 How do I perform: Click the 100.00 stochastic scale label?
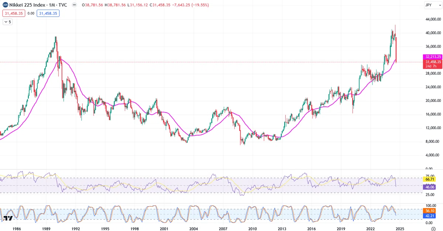point(431,206)
